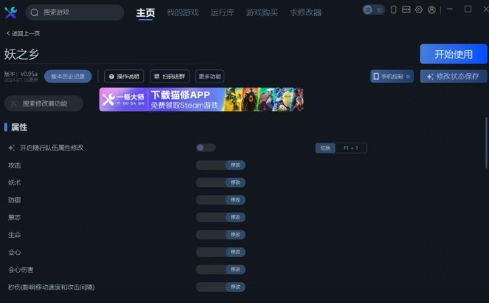
Task: Click 修改 for the 攻击 attribute
Action: click(236, 165)
